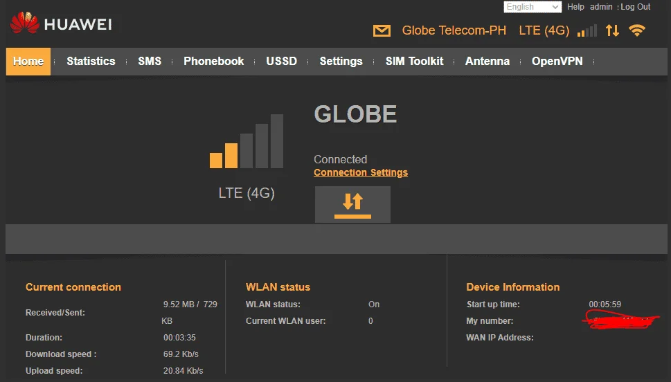Open the Antenna tab

pos(487,61)
